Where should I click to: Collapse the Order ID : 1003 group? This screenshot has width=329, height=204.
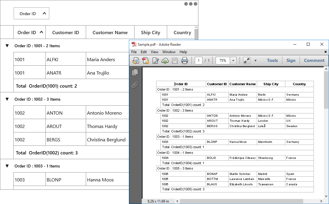(7, 166)
